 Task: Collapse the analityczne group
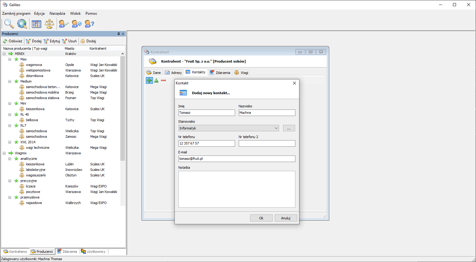[x=10, y=159]
